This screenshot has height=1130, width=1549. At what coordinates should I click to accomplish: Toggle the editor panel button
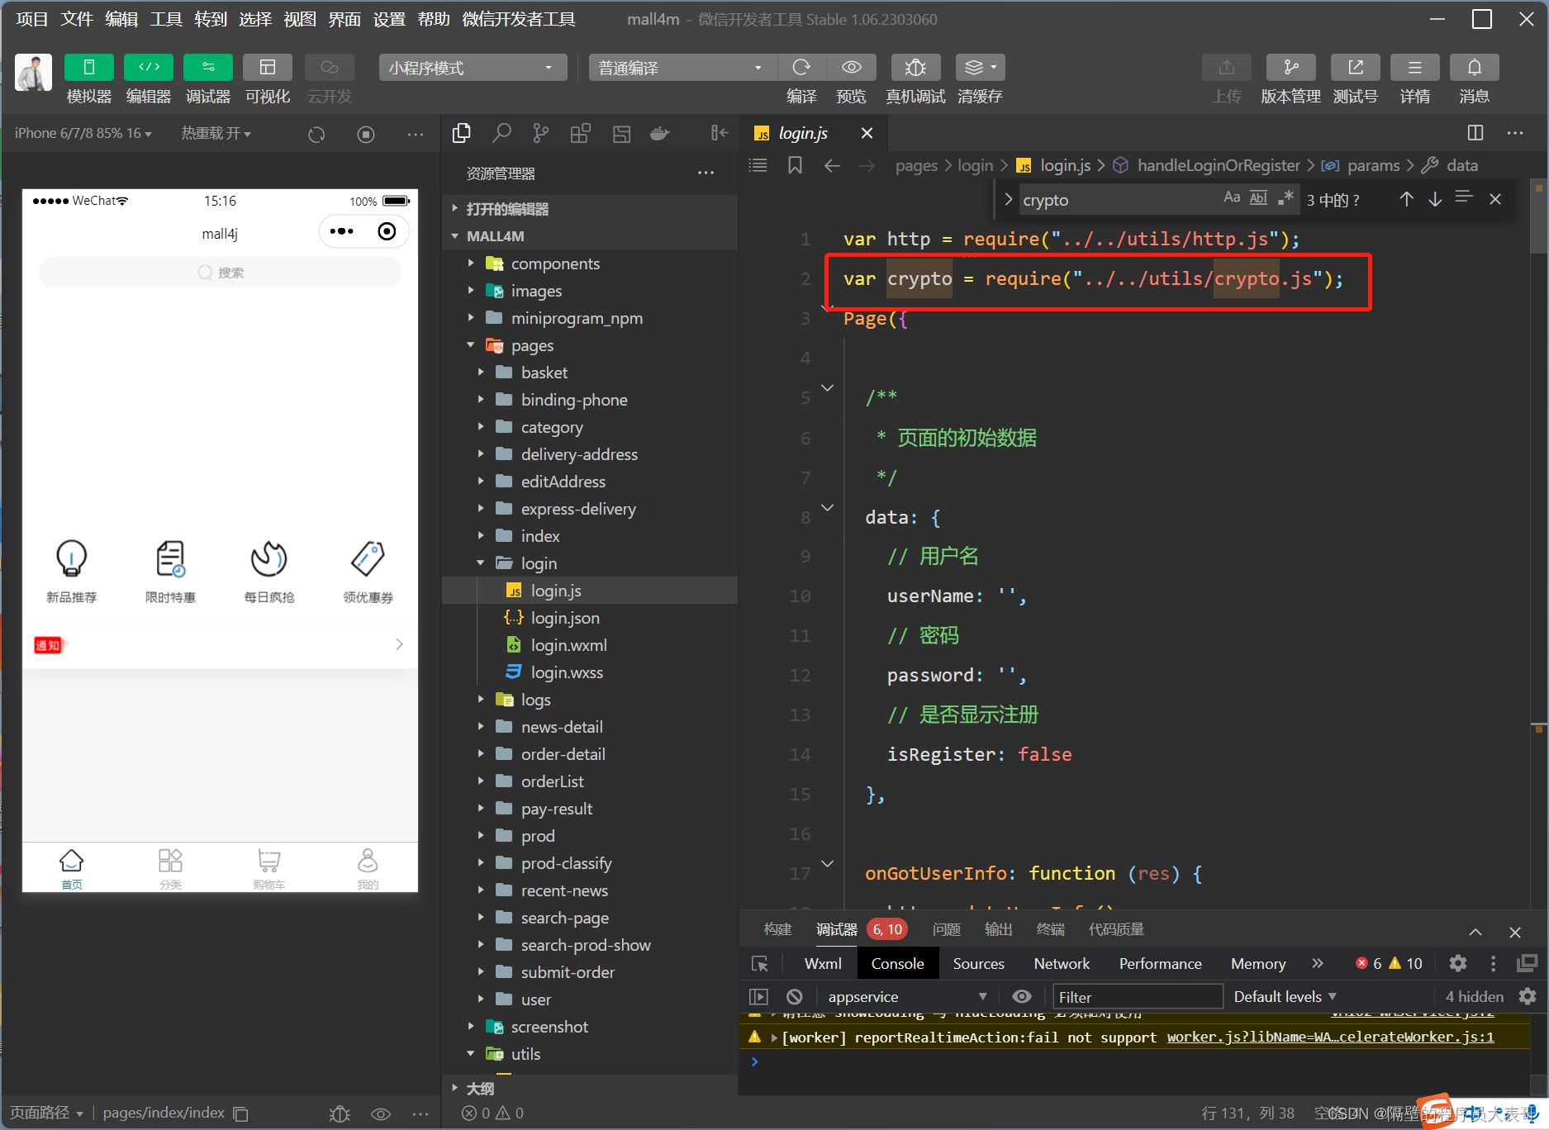coord(149,68)
